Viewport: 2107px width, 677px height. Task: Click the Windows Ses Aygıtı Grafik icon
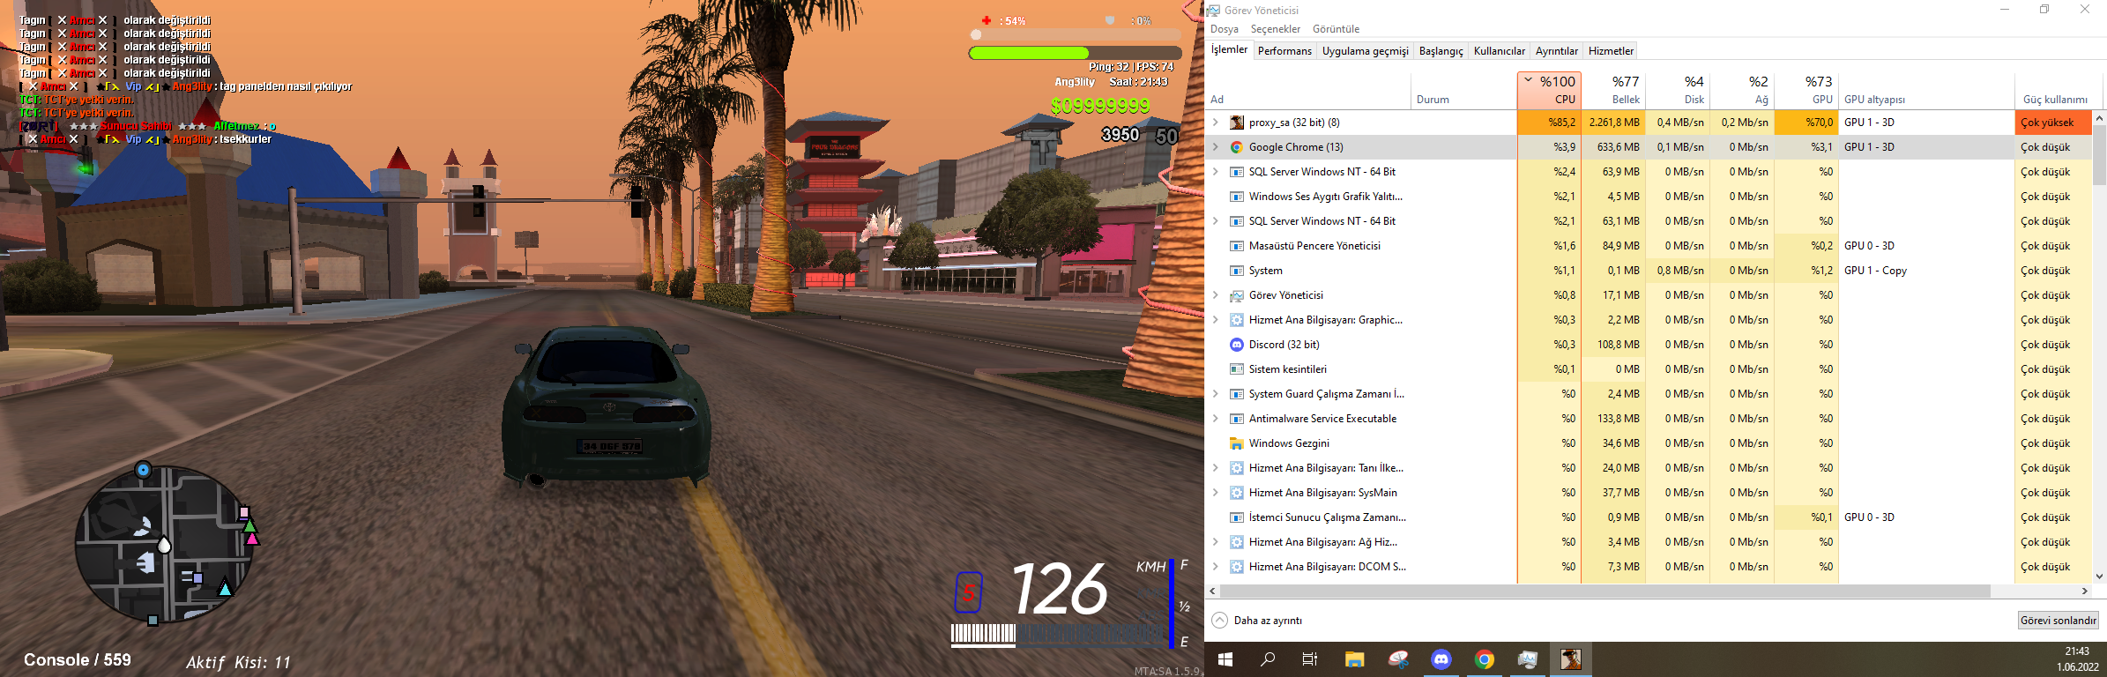(x=1237, y=197)
